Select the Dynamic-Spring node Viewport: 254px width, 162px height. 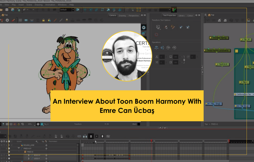219,38
